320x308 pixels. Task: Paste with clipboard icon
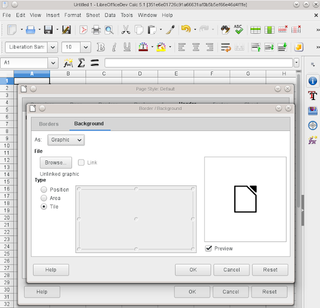(x=152, y=30)
